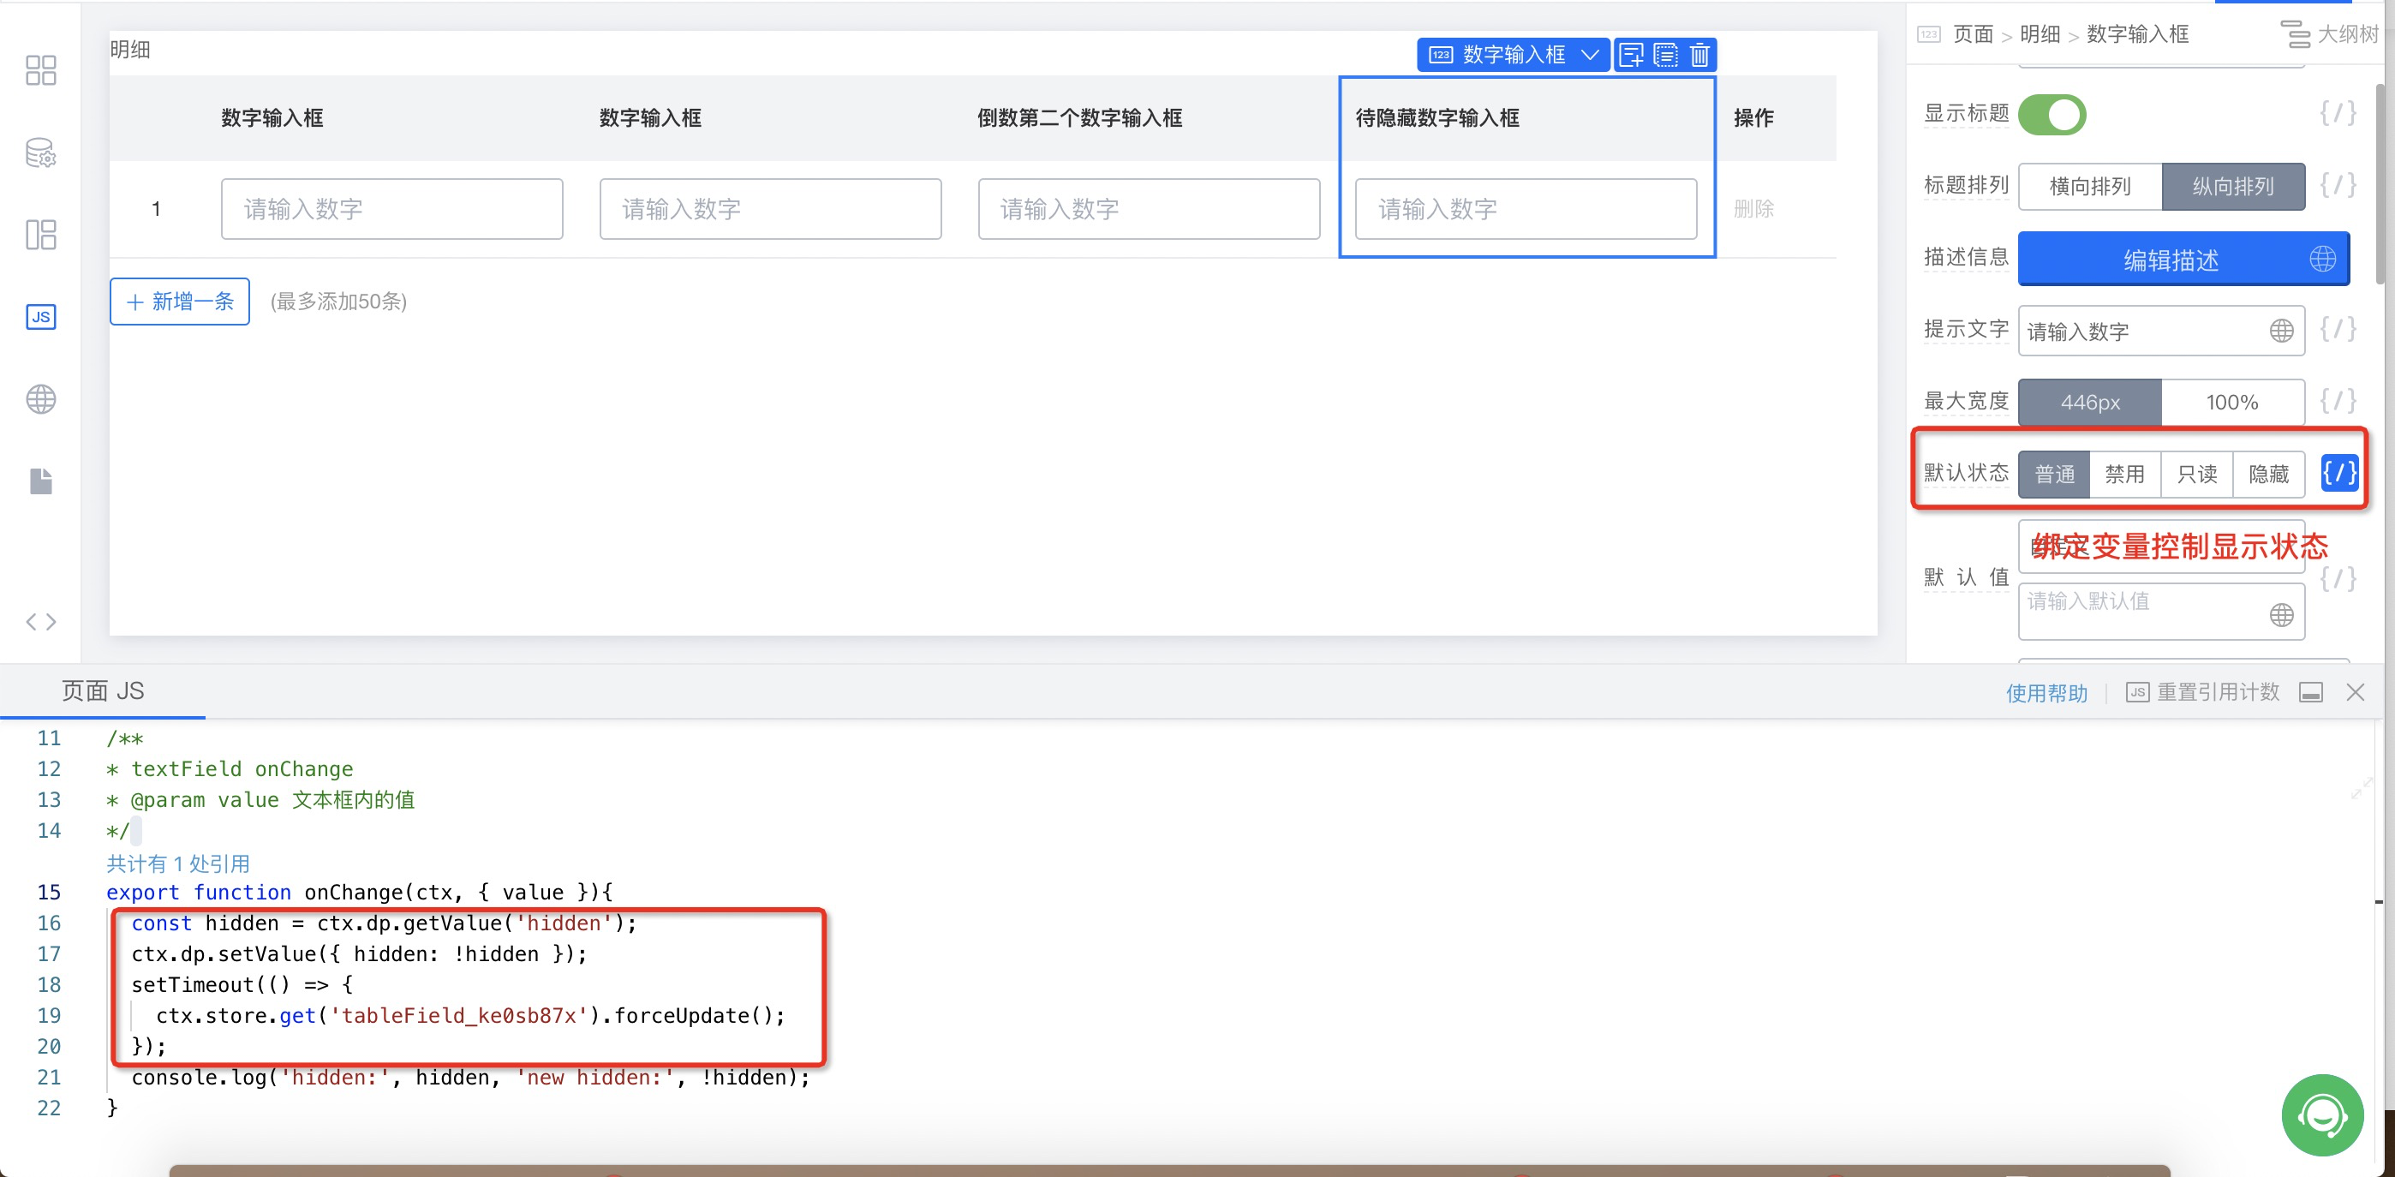Open the component library grid icon
The width and height of the screenshot is (2395, 1177).
41,70
